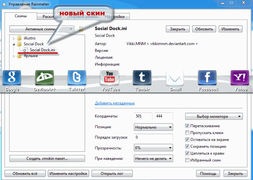Uncheck Сохранять позицию checkbox

click(x=187, y=147)
